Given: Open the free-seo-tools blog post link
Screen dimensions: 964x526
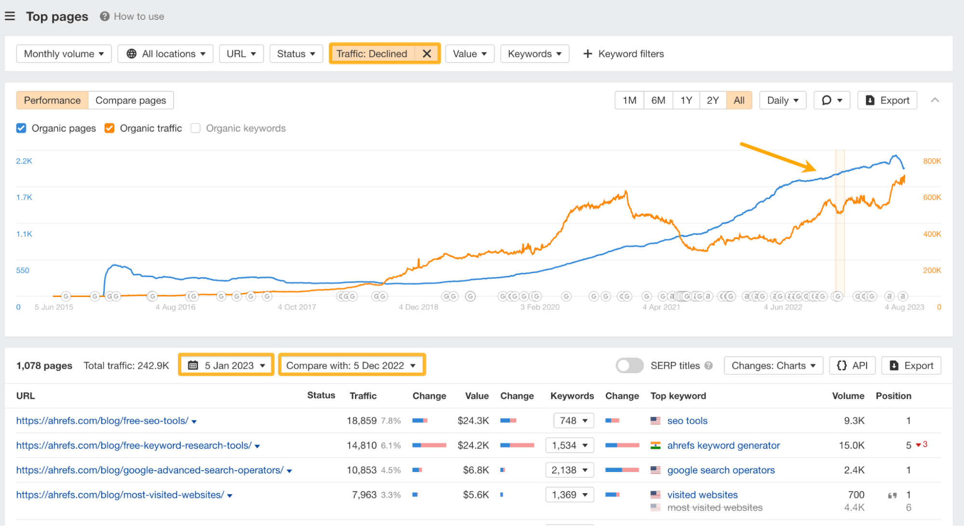Looking at the screenshot, I should point(102,420).
